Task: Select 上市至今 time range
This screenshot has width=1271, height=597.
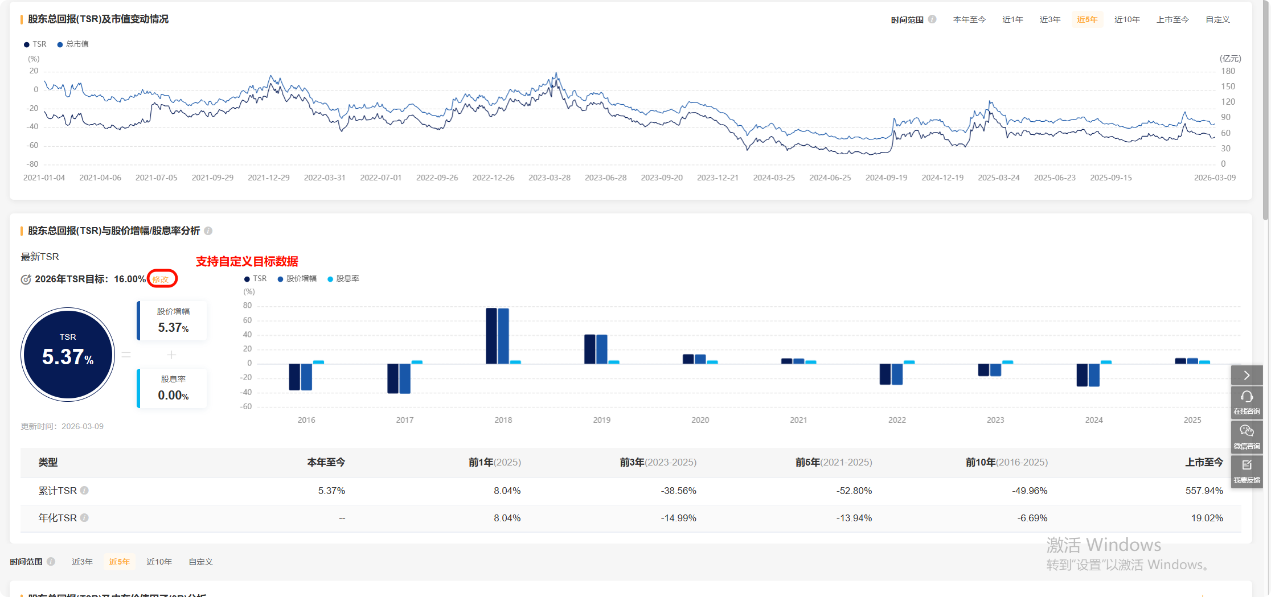Action: [1172, 19]
